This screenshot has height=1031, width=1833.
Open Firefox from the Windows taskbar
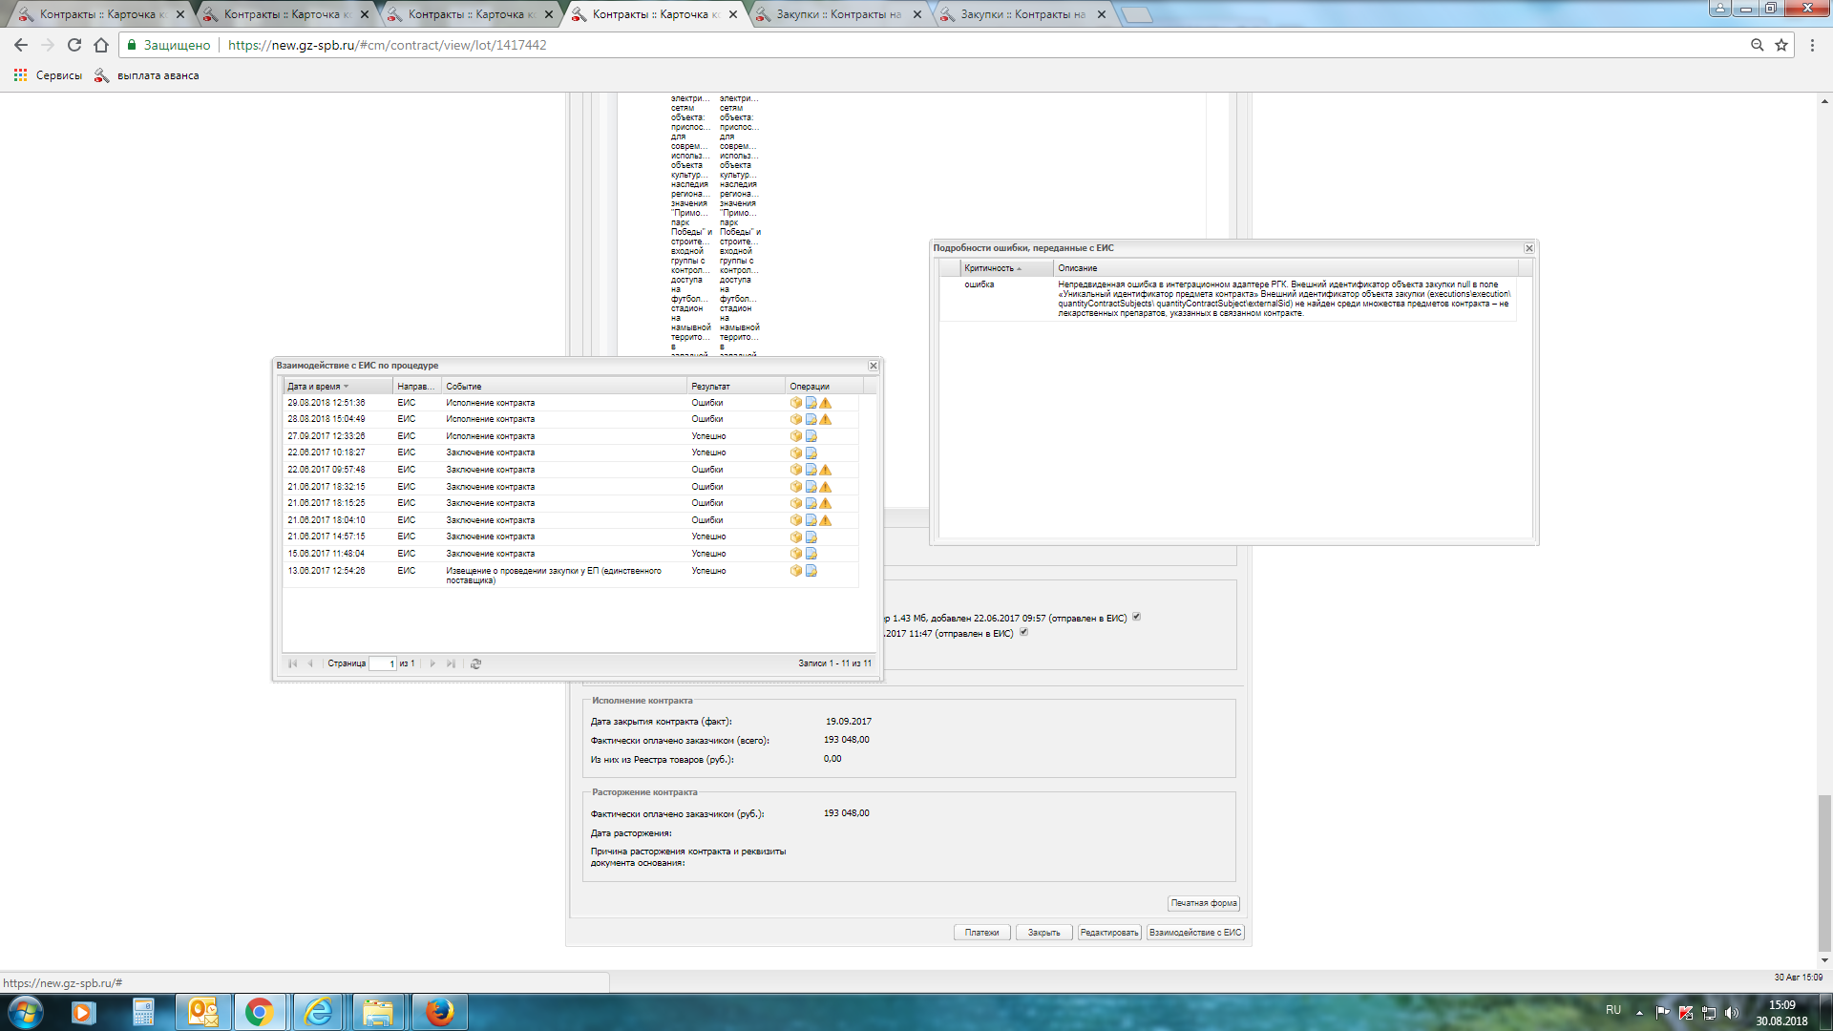pyautogui.click(x=439, y=1012)
